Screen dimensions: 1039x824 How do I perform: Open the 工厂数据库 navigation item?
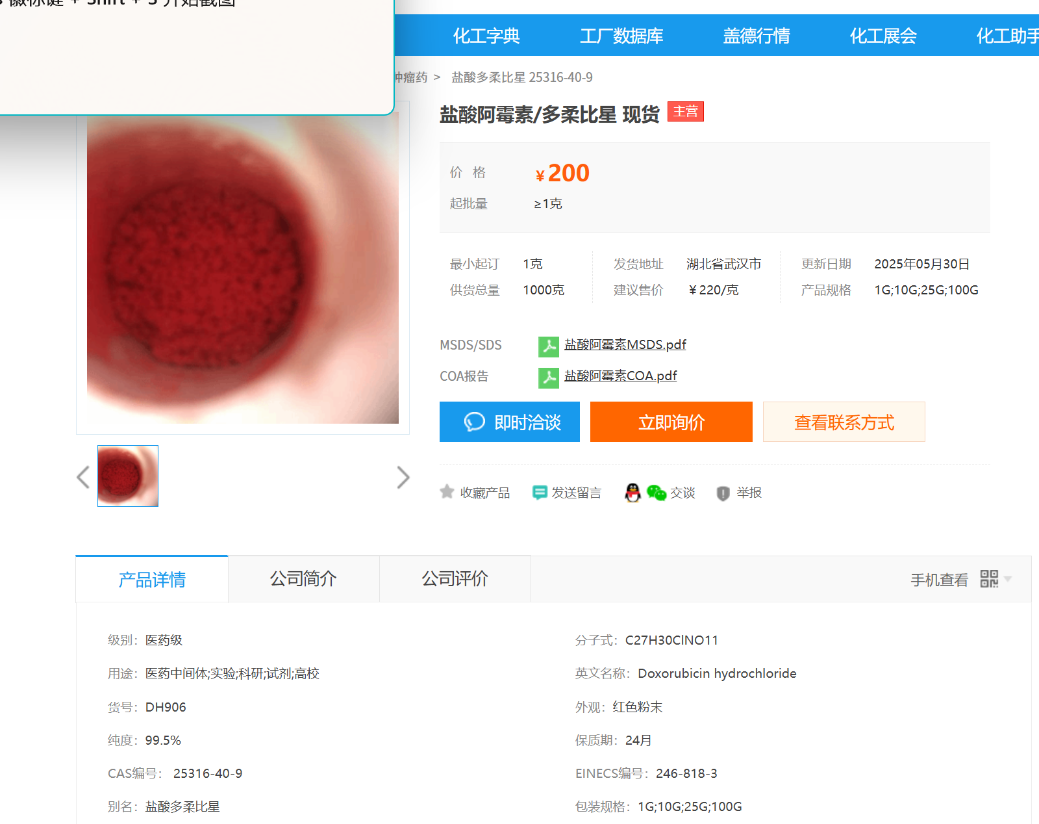(x=621, y=36)
